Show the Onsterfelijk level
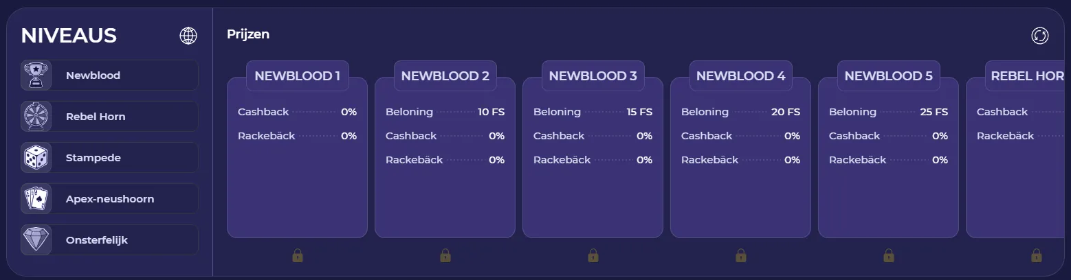The width and height of the screenshot is (1071, 280). [124, 240]
